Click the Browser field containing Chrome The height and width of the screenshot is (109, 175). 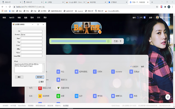31,35
